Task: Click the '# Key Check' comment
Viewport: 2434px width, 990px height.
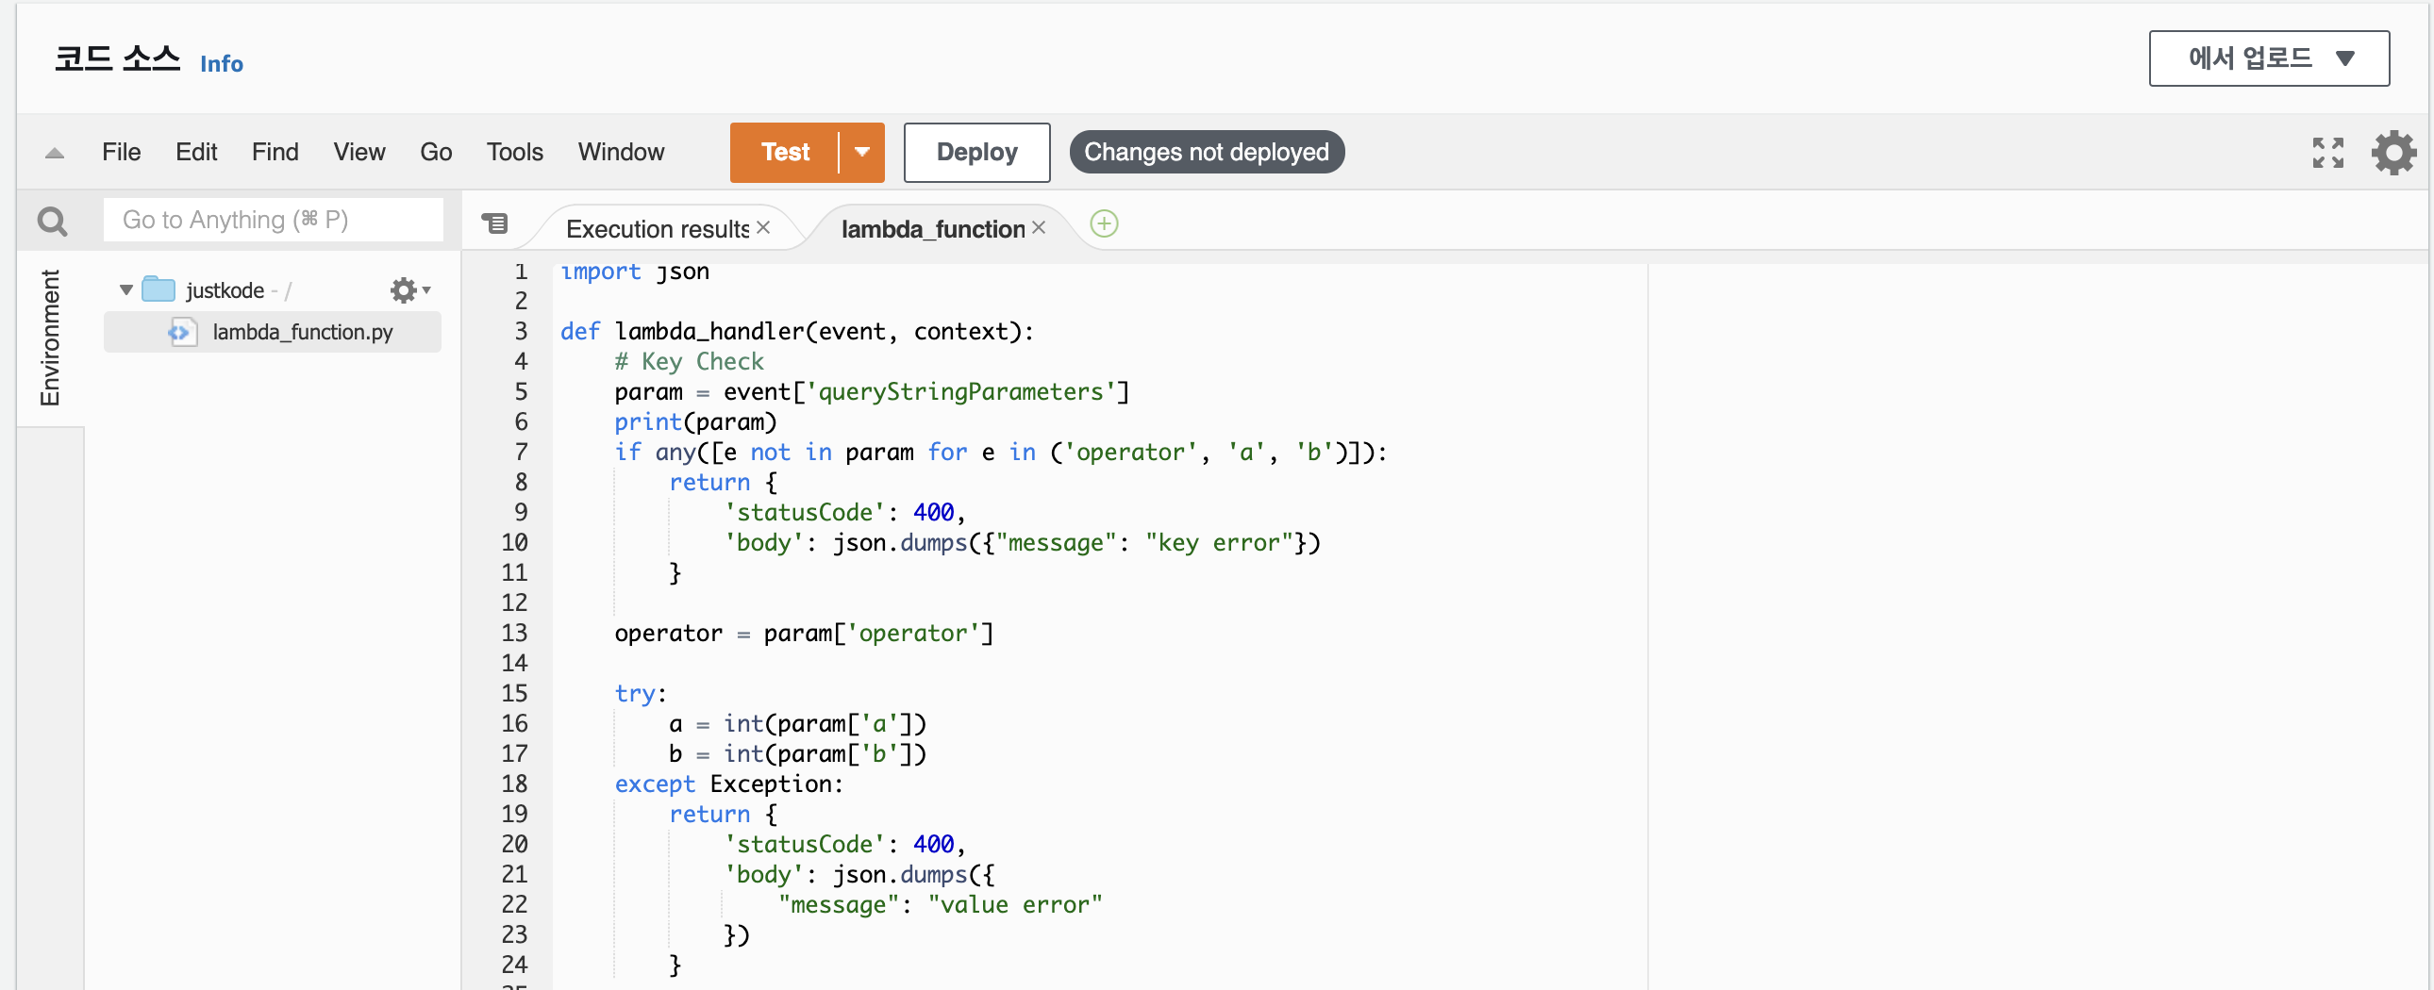Action: click(x=689, y=361)
